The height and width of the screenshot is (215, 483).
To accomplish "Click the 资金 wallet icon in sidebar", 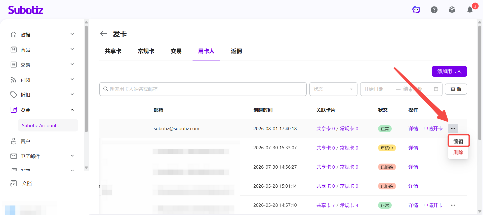I will click(14, 110).
